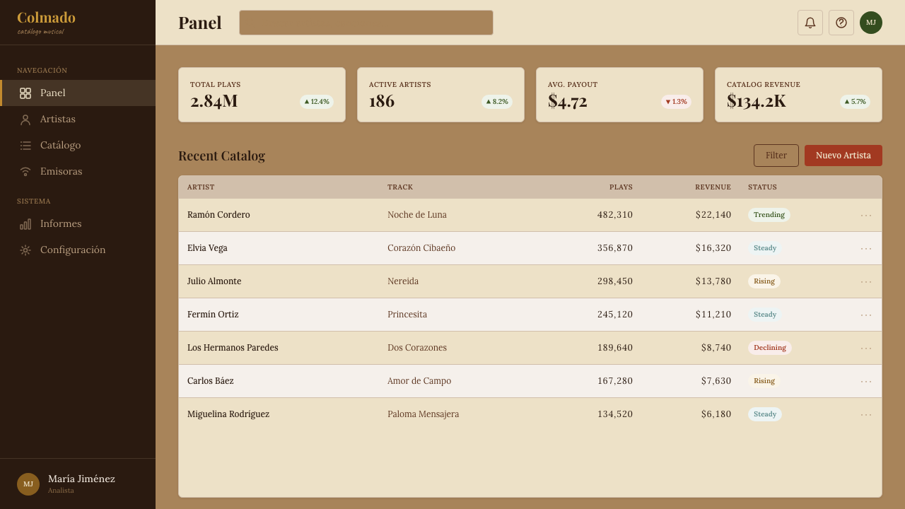Open row options for Elvia Vega
The height and width of the screenshot is (509, 905).
point(866,248)
